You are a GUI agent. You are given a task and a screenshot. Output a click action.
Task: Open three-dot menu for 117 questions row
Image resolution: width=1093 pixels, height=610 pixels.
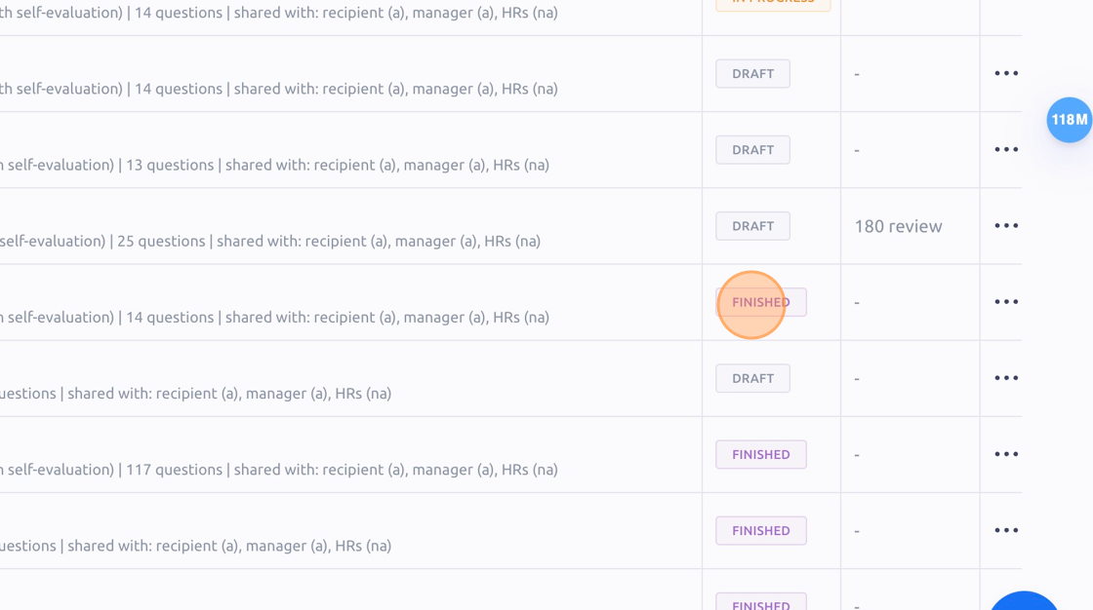tap(1006, 454)
